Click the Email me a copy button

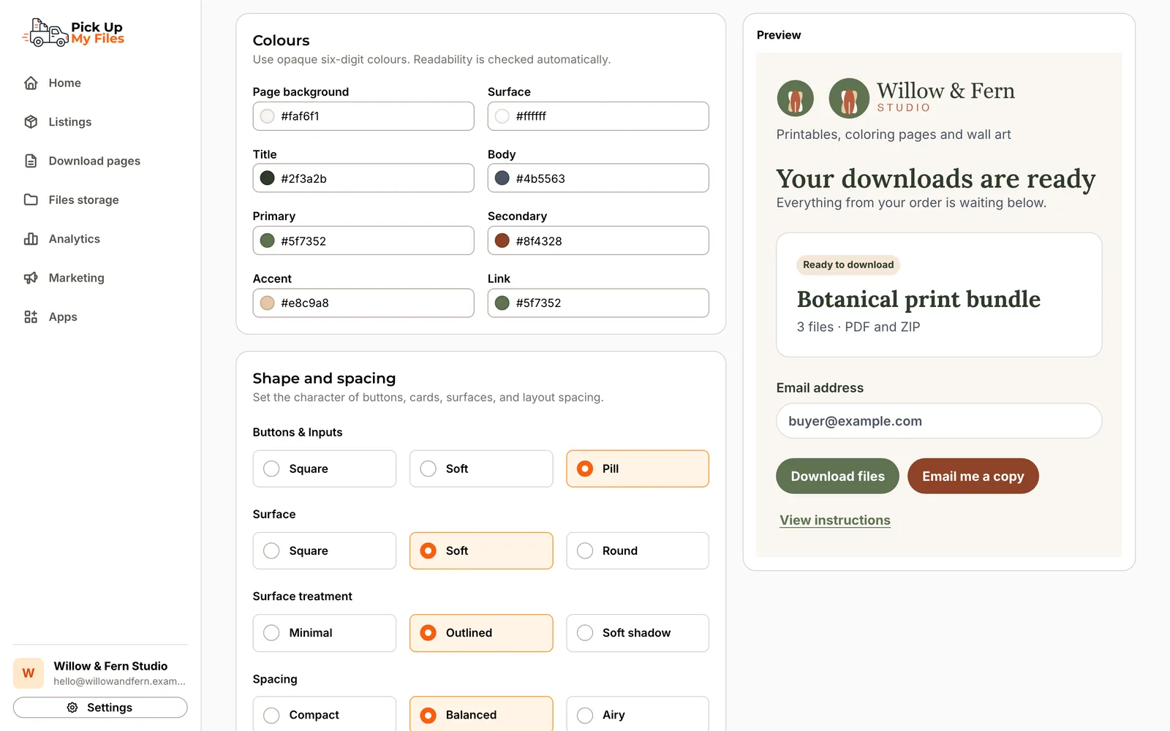click(x=973, y=476)
